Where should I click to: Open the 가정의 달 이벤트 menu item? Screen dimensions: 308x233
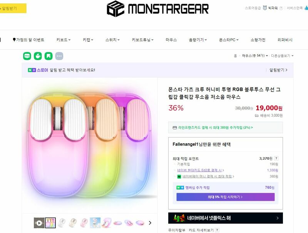tap(28, 40)
